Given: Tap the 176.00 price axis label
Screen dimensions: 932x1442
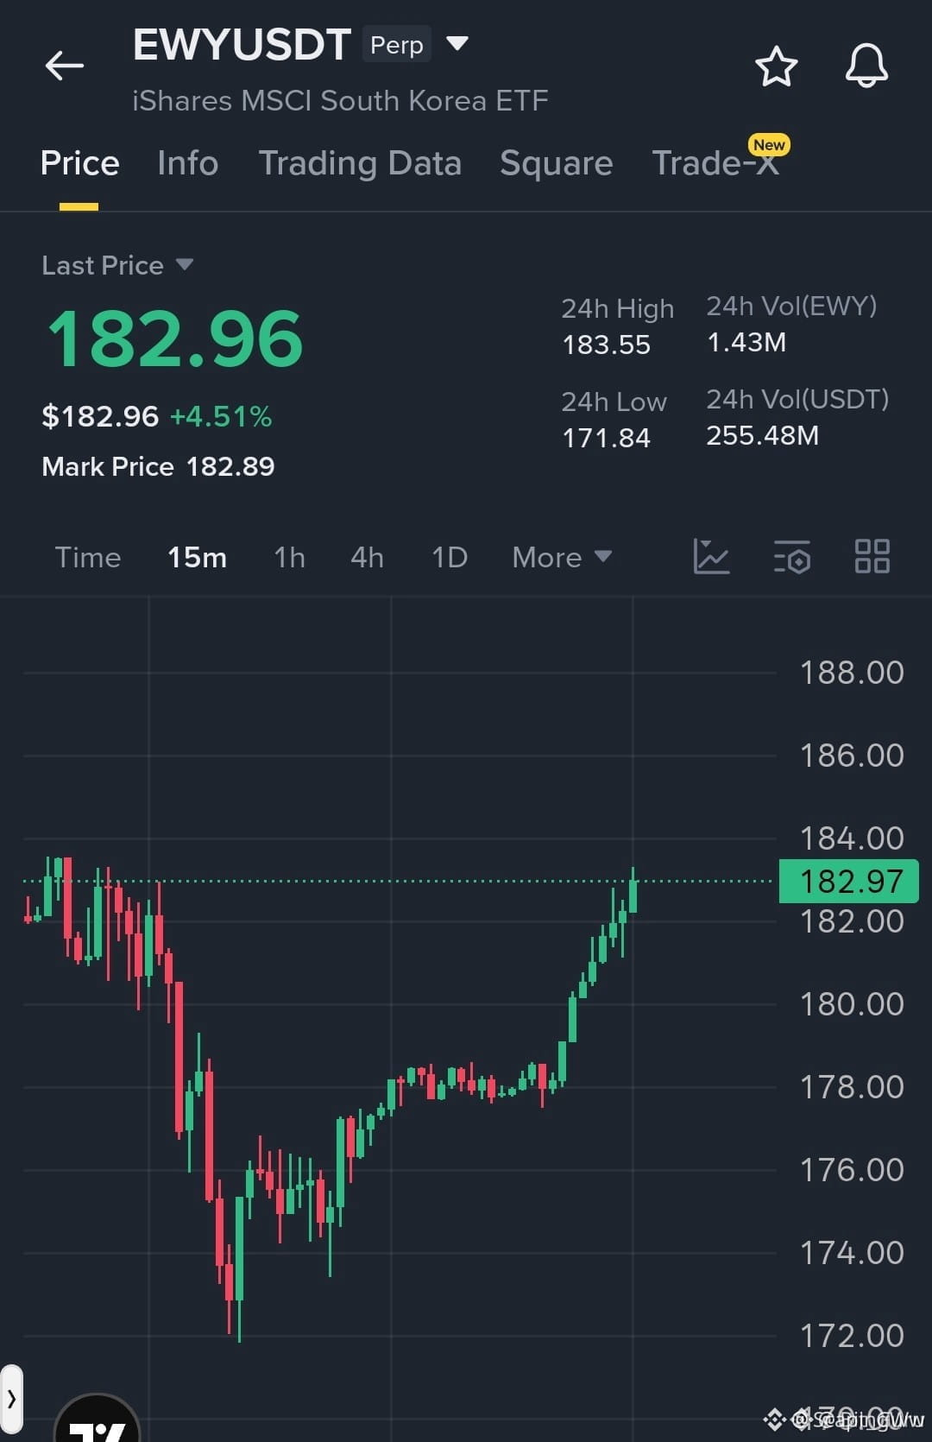Looking at the screenshot, I should pos(852,1170).
